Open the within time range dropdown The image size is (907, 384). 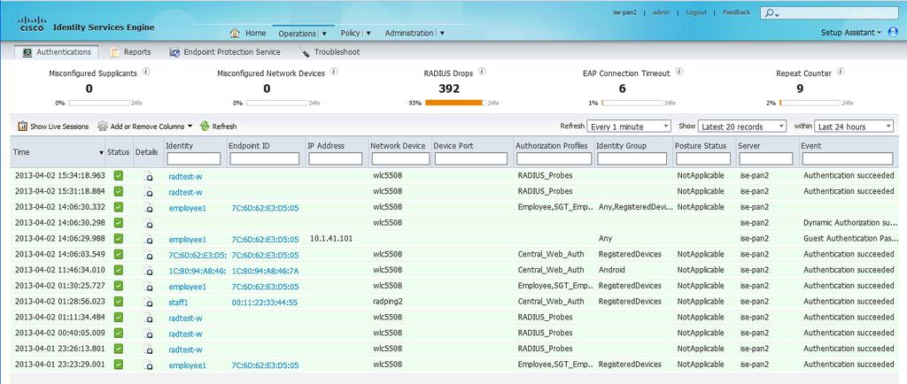[x=855, y=127]
